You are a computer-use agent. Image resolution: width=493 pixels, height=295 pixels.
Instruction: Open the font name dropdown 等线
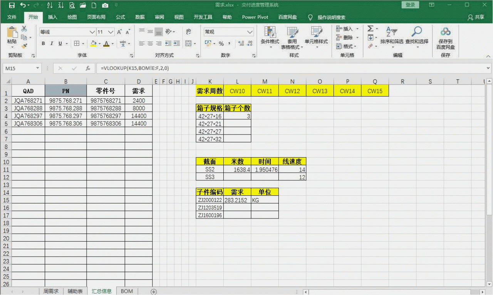92,32
